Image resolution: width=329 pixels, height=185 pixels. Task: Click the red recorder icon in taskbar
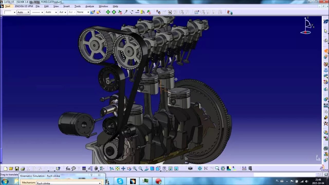click(159, 181)
